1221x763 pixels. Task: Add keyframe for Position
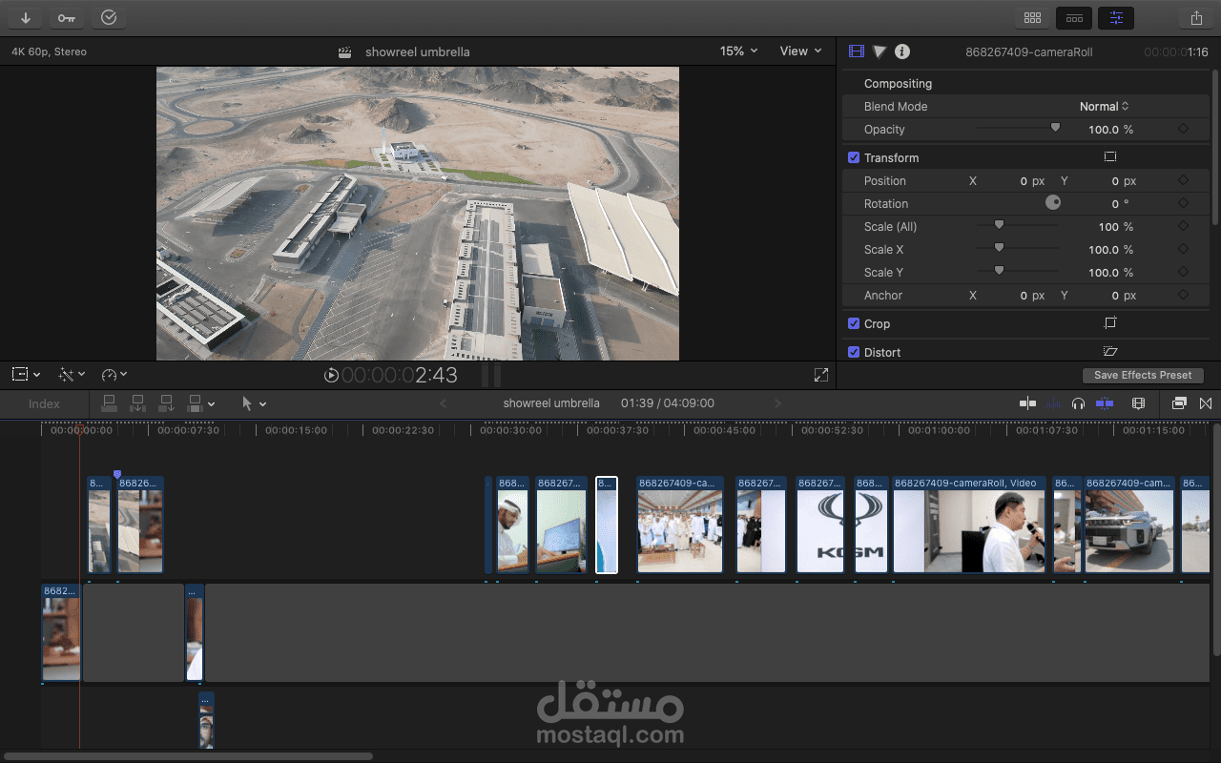[1183, 180]
